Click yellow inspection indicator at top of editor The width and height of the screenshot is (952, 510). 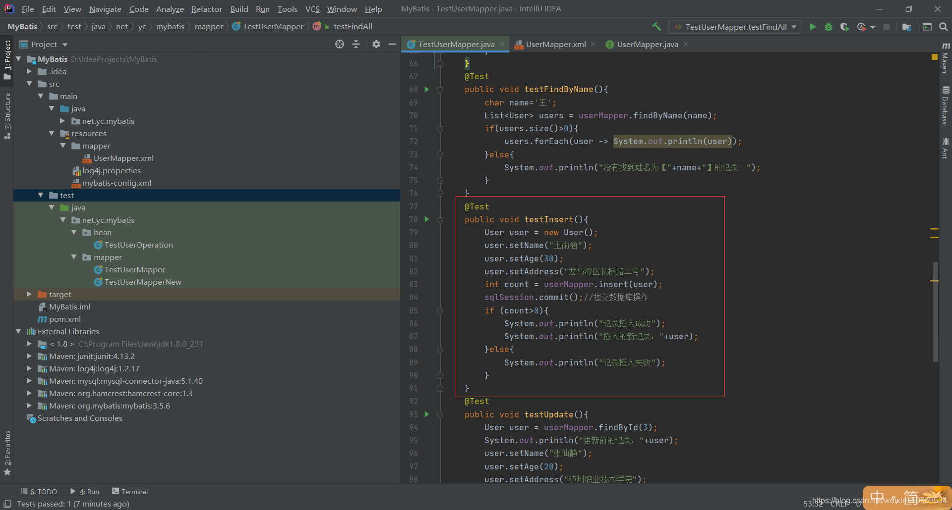(x=935, y=57)
